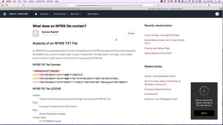
Task: Click the data line containing 'Bellingham'
Action: pyautogui.click(x=80, y=82)
